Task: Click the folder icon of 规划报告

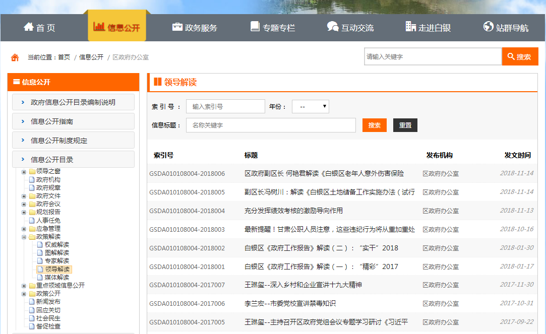Action: click(x=32, y=212)
